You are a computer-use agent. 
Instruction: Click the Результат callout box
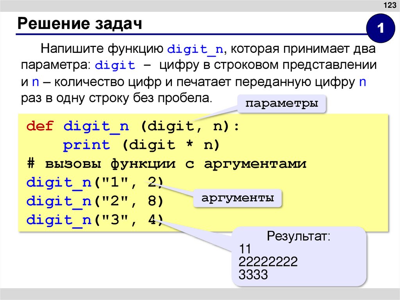point(299,256)
